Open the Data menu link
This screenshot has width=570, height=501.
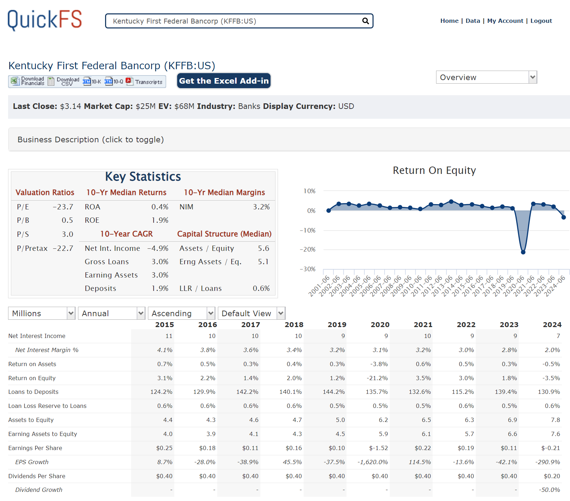473,21
